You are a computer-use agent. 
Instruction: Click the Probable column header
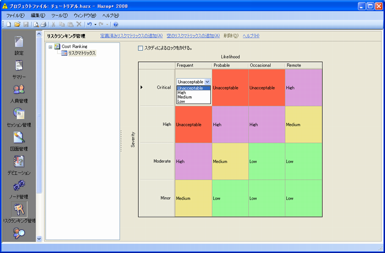click(230, 65)
